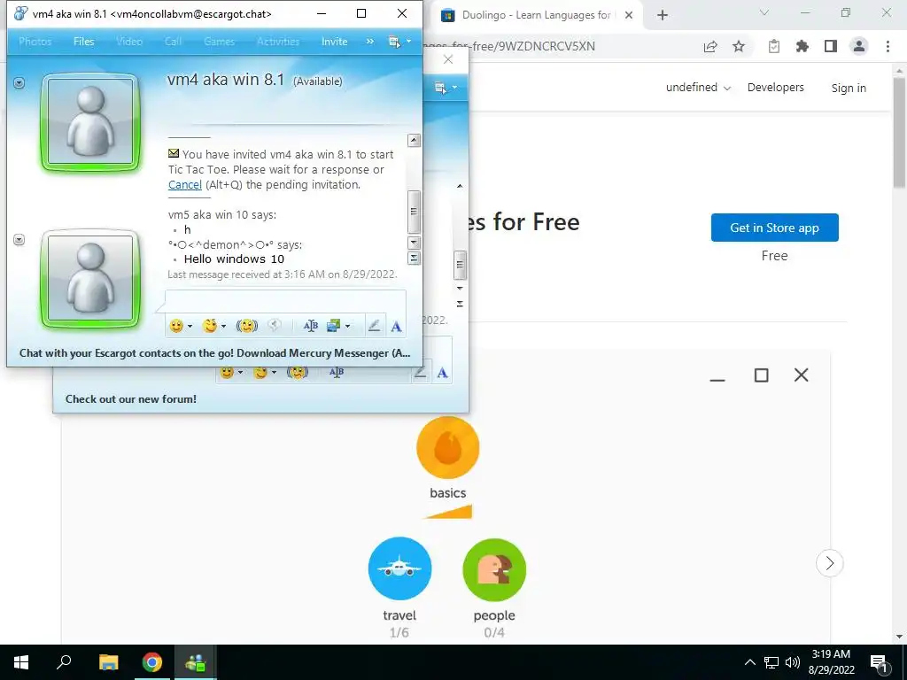The image size is (907, 680).
Task: Bookmark this page with the star icon
Action: click(x=739, y=47)
